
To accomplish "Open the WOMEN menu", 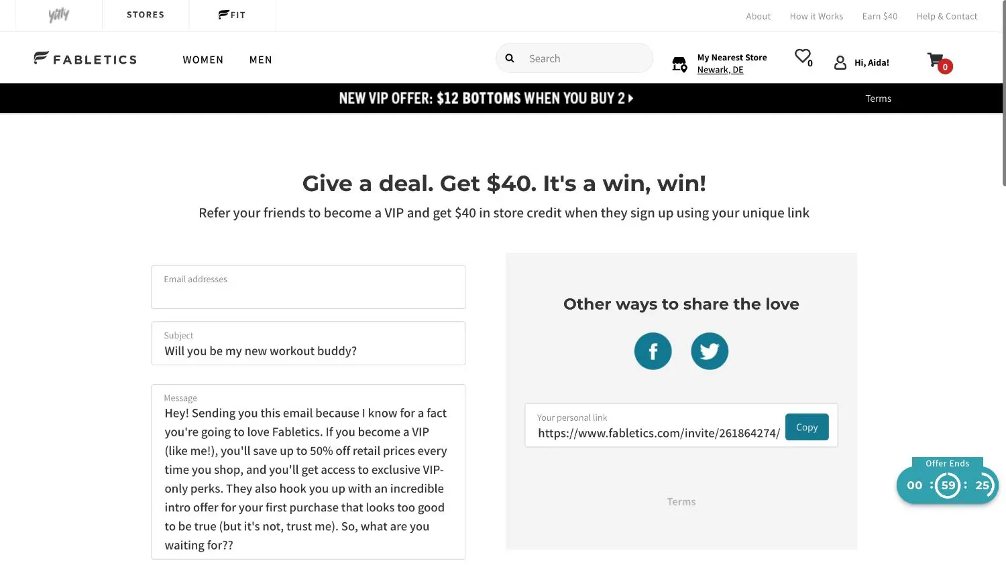I will click(x=203, y=60).
